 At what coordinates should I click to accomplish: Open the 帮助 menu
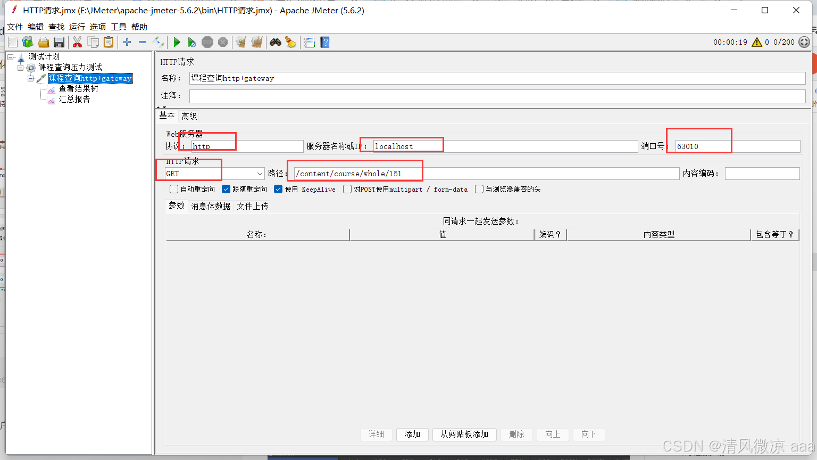[139, 27]
